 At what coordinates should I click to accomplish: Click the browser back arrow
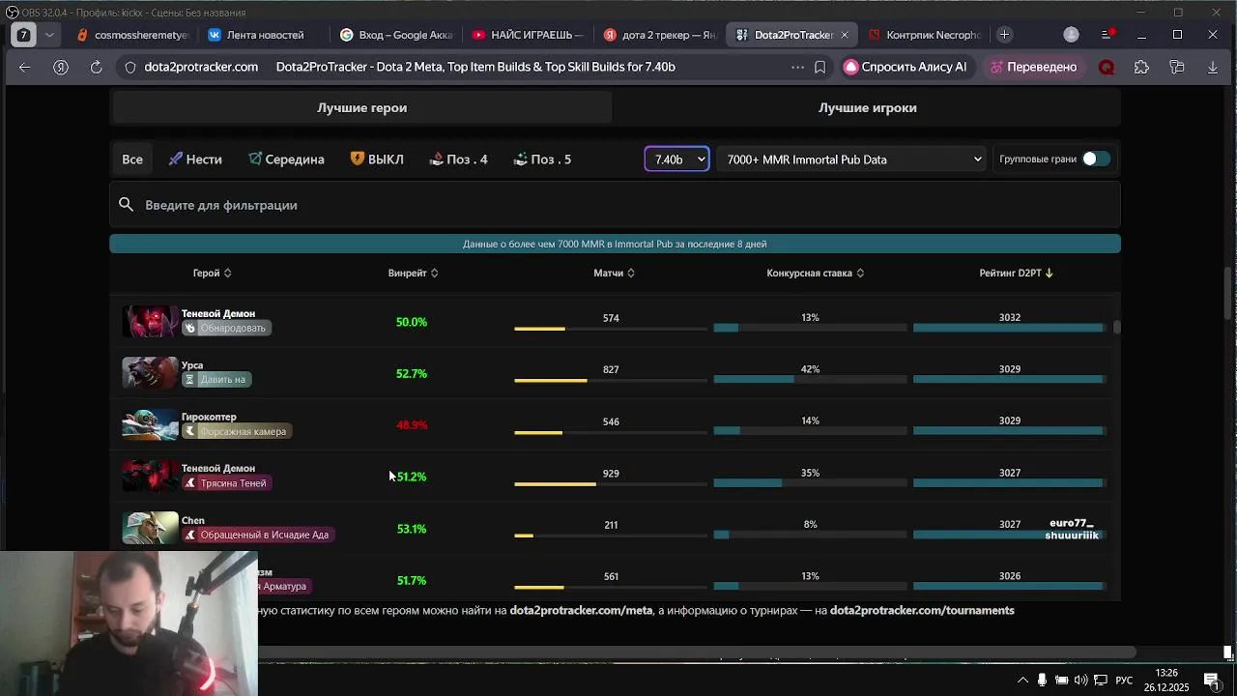point(25,67)
